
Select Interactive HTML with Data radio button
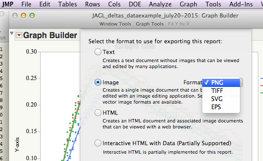98,143
